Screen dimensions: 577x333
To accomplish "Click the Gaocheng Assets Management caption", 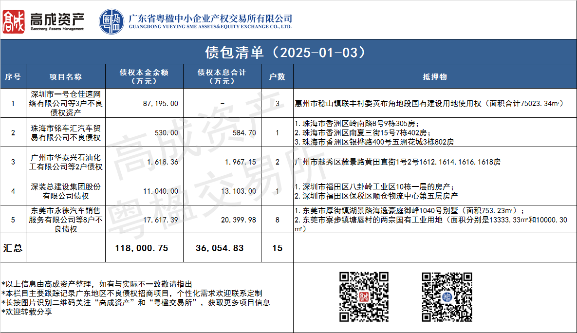I will 57,29.
